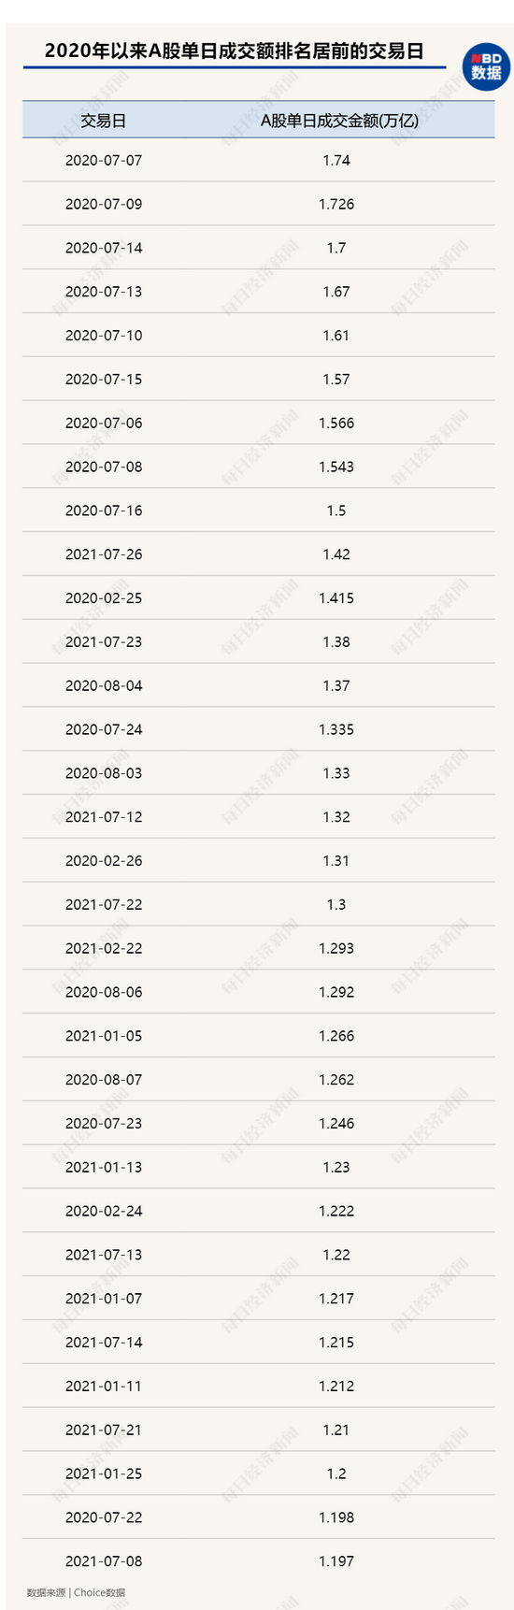
Task: Select the 1.197 amount value
Action: tap(336, 1561)
